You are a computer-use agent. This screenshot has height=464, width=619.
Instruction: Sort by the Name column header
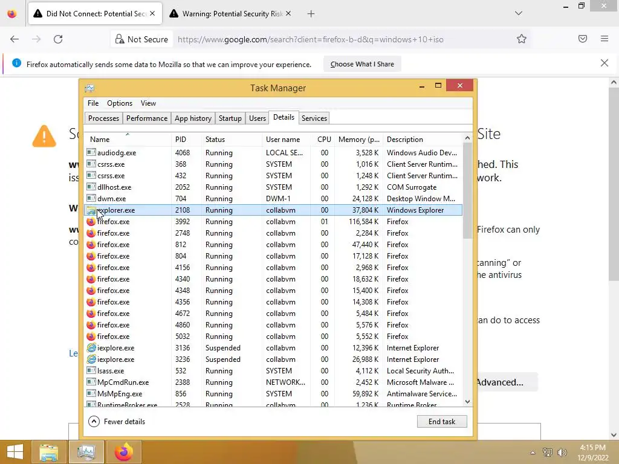(x=128, y=140)
